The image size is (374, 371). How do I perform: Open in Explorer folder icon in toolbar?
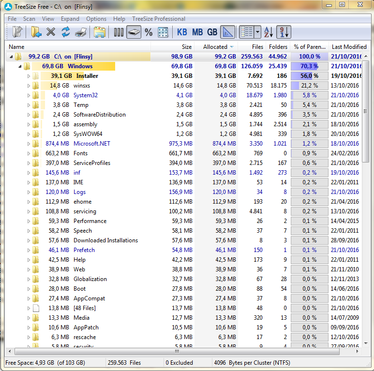point(100,32)
